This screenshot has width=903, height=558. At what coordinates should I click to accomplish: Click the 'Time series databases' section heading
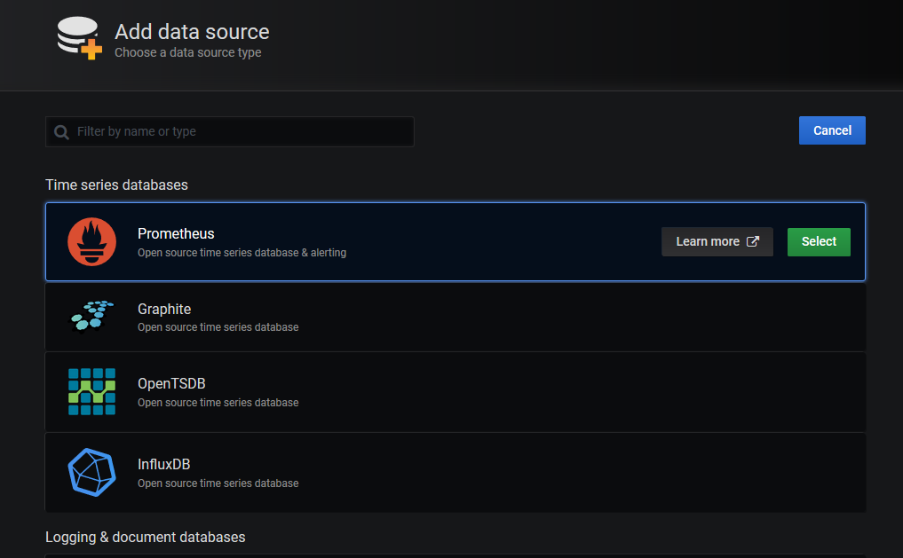point(117,185)
